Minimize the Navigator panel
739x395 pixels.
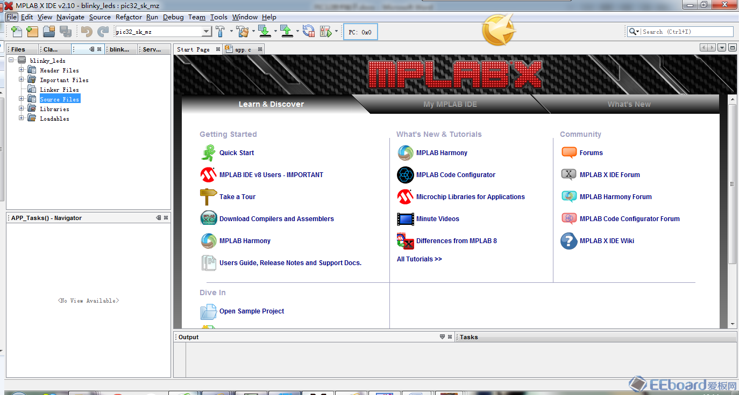(159, 218)
